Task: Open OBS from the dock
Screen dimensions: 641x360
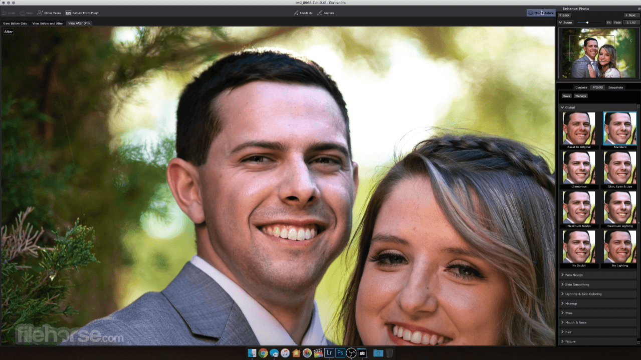Action: pyautogui.click(x=351, y=353)
